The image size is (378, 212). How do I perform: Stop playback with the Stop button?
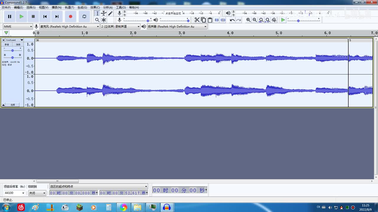click(33, 16)
